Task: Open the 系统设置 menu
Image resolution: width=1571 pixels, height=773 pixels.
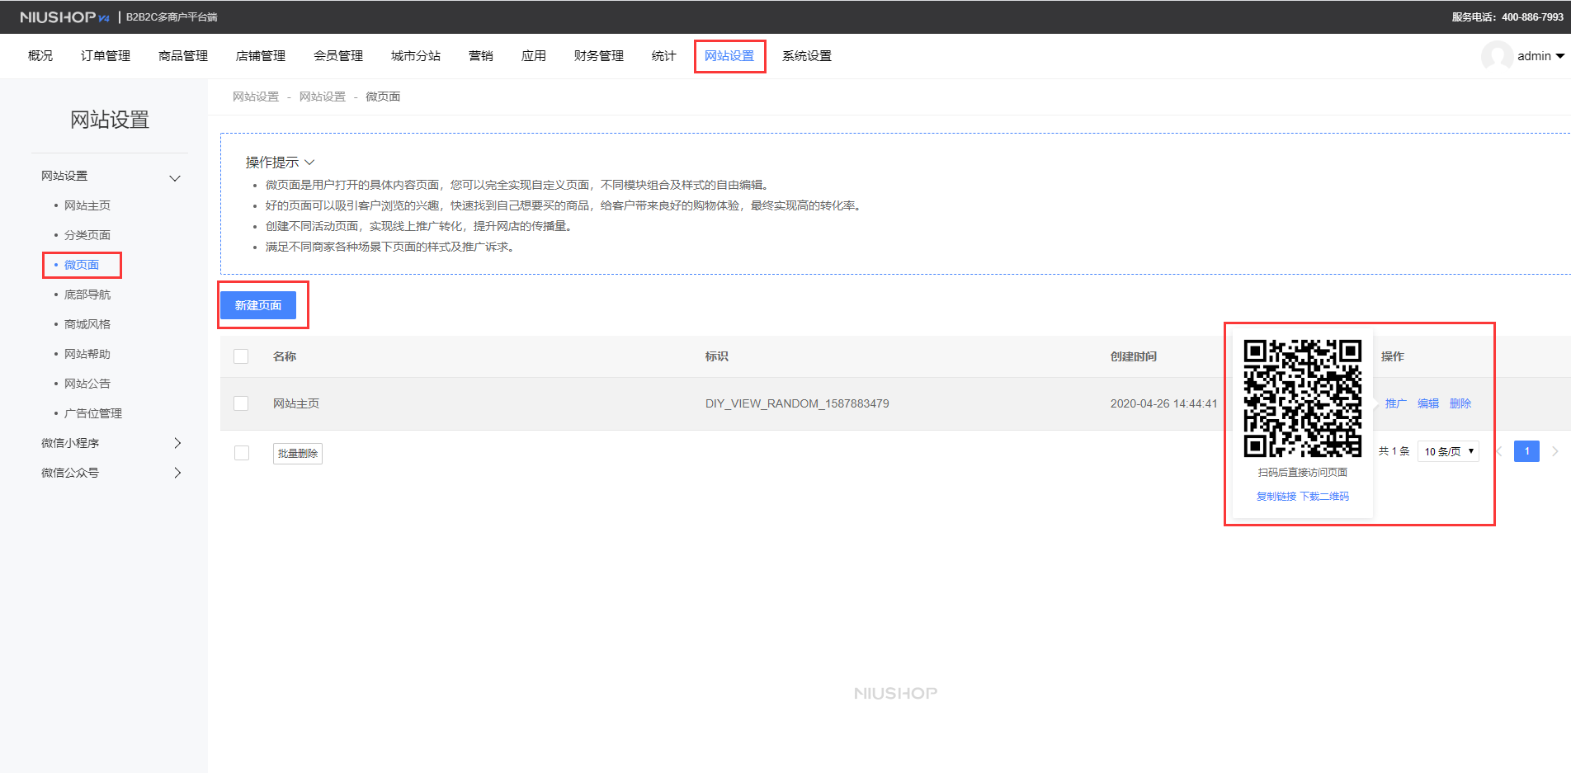Action: pos(807,56)
